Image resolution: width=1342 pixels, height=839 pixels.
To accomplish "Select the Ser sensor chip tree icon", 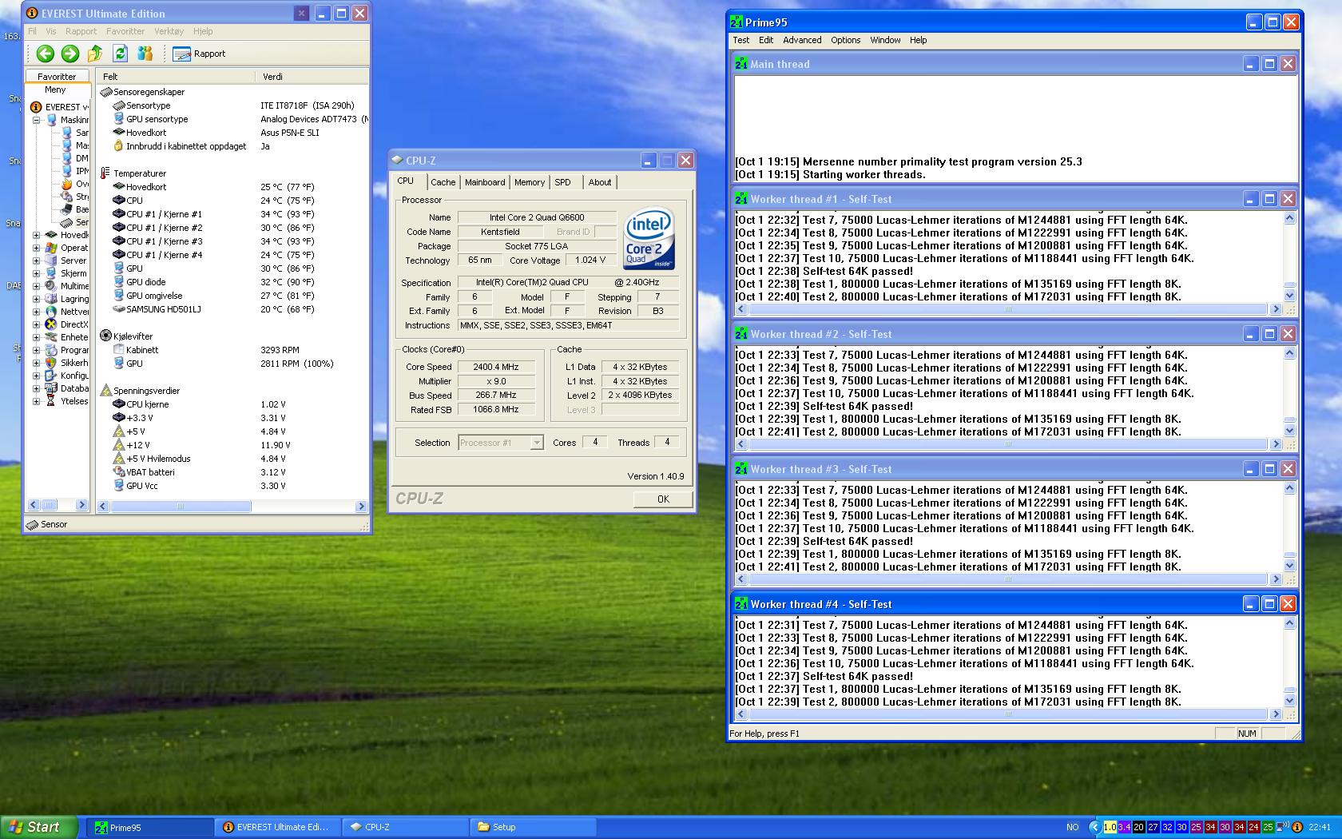I will (x=66, y=222).
